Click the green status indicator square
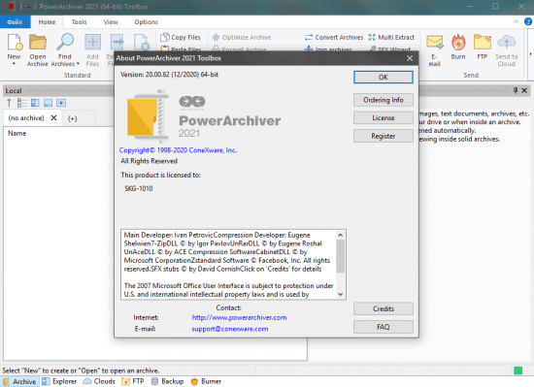 [x=518, y=371]
